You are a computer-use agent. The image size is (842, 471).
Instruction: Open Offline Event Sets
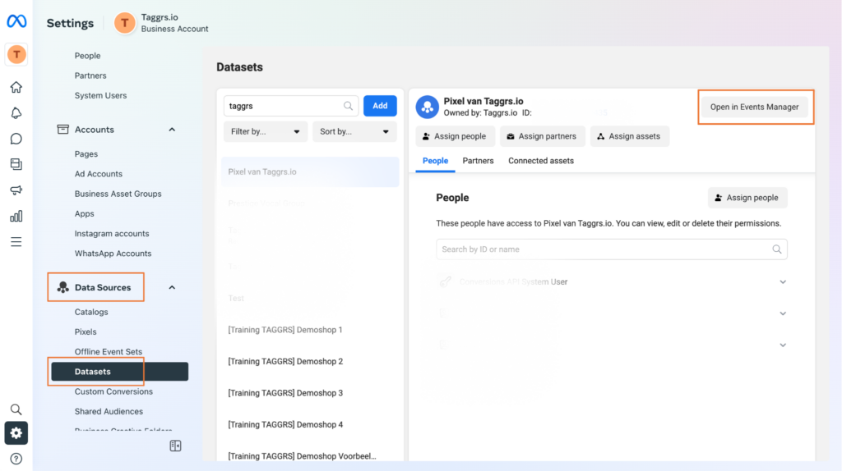click(109, 351)
